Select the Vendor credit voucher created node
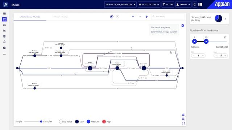 click(x=167, y=75)
